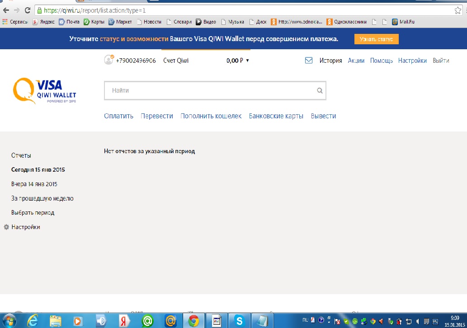Open the Пополнить кошелек tab
The height and width of the screenshot is (328, 467).
[211, 116]
